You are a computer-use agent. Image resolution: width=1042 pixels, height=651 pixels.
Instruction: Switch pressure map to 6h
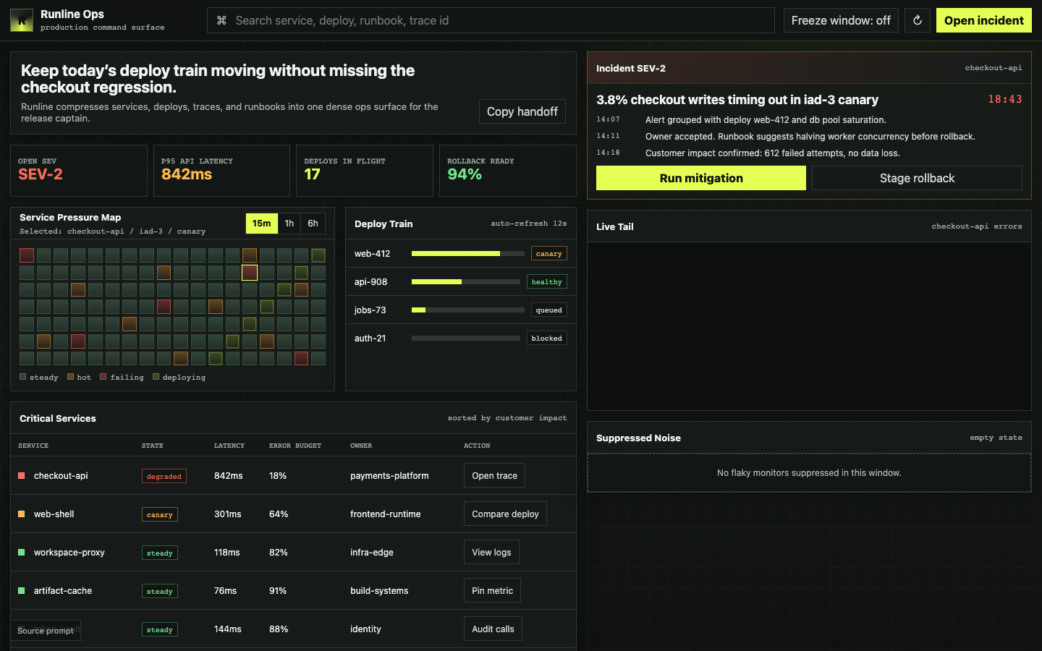pyautogui.click(x=313, y=224)
